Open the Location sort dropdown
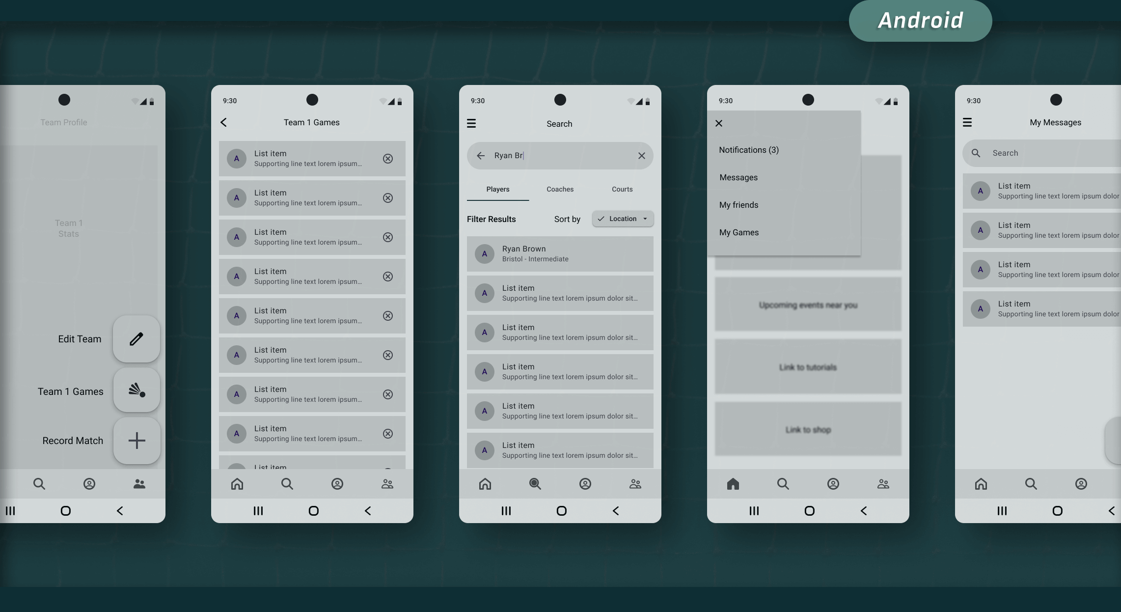The height and width of the screenshot is (612, 1121). (623, 219)
